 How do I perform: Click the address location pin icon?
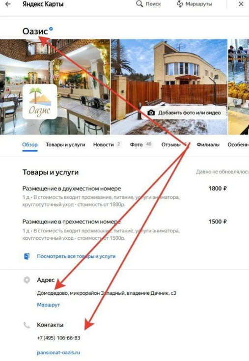[27, 280]
